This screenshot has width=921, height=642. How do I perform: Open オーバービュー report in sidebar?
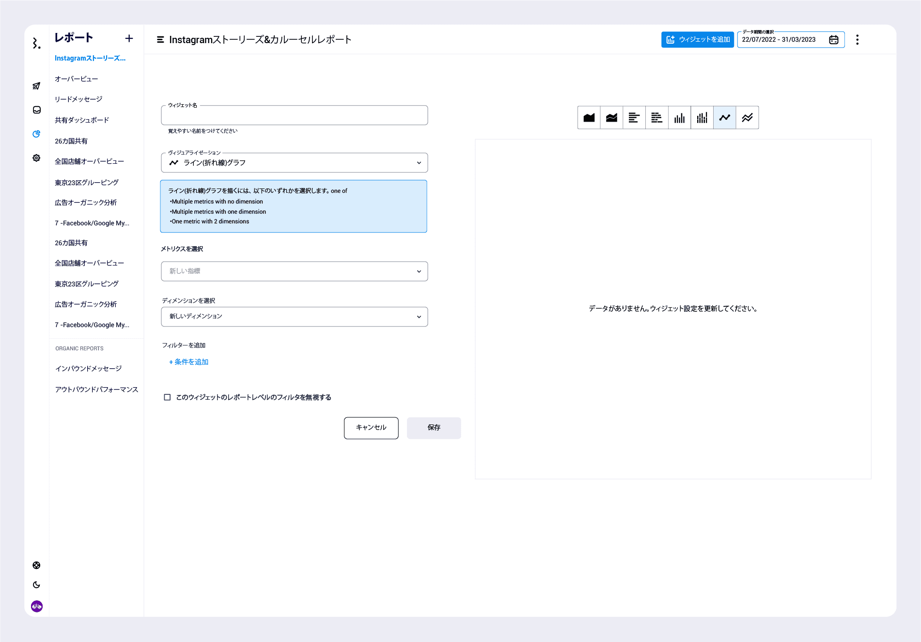tap(77, 79)
